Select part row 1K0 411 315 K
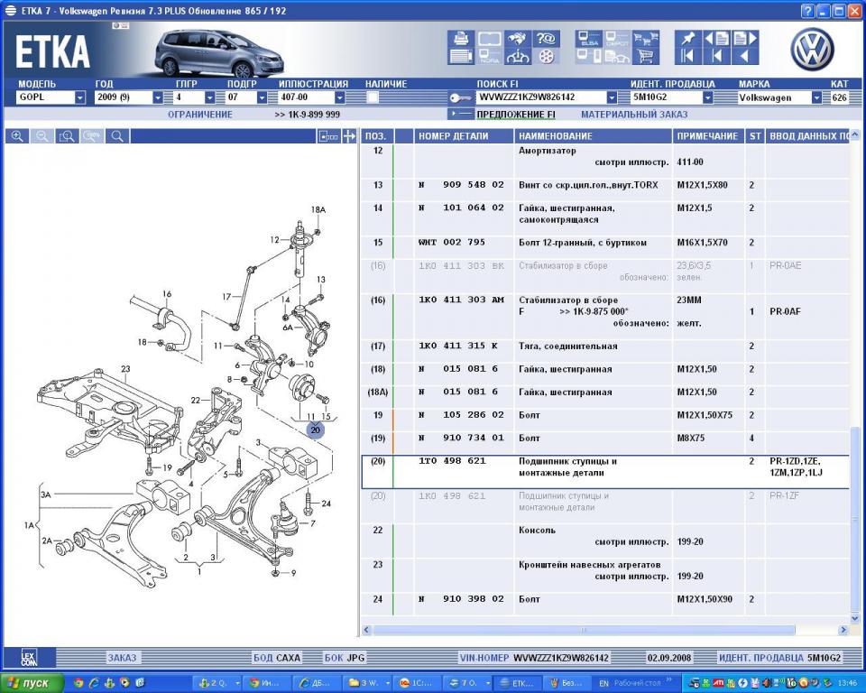 click(605, 346)
